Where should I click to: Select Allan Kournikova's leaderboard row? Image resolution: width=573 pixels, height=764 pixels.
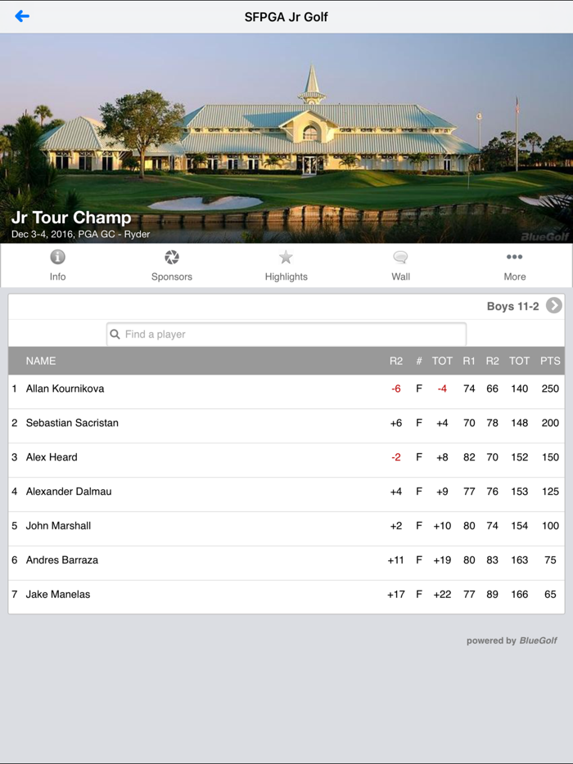(246, 389)
